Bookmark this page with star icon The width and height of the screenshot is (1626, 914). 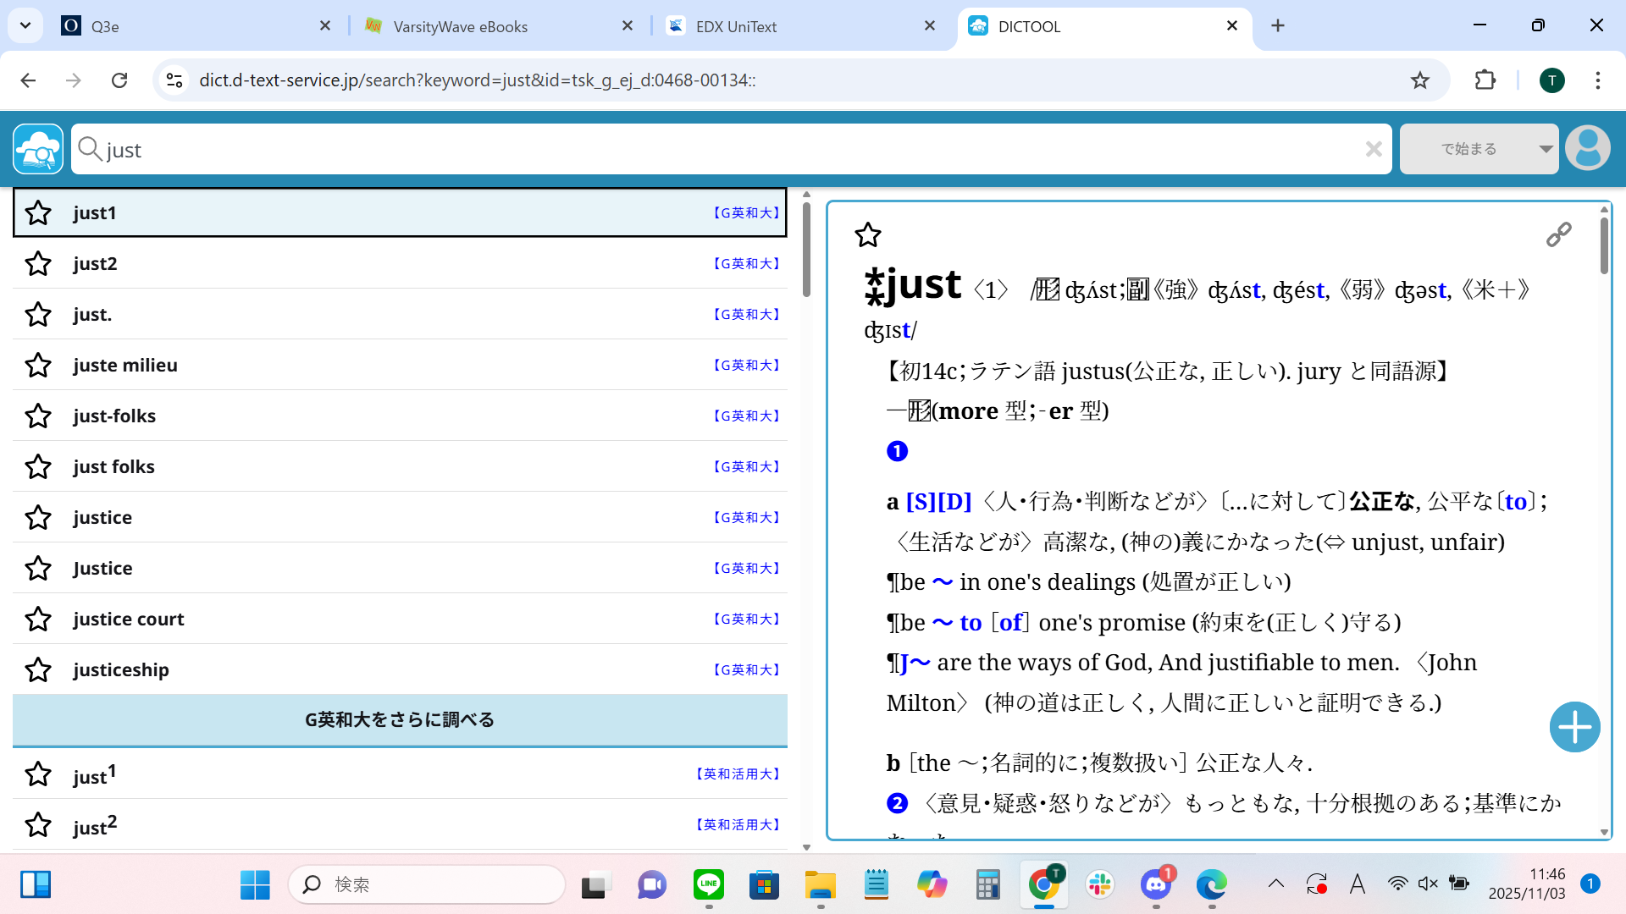(x=1420, y=80)
